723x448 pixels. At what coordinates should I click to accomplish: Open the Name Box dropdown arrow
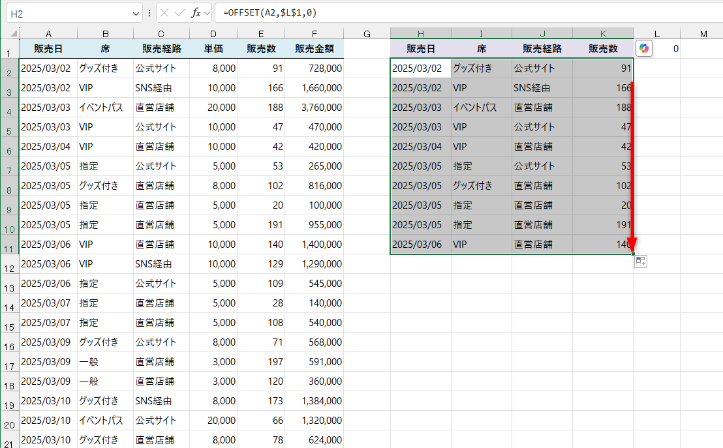[136, 14]
